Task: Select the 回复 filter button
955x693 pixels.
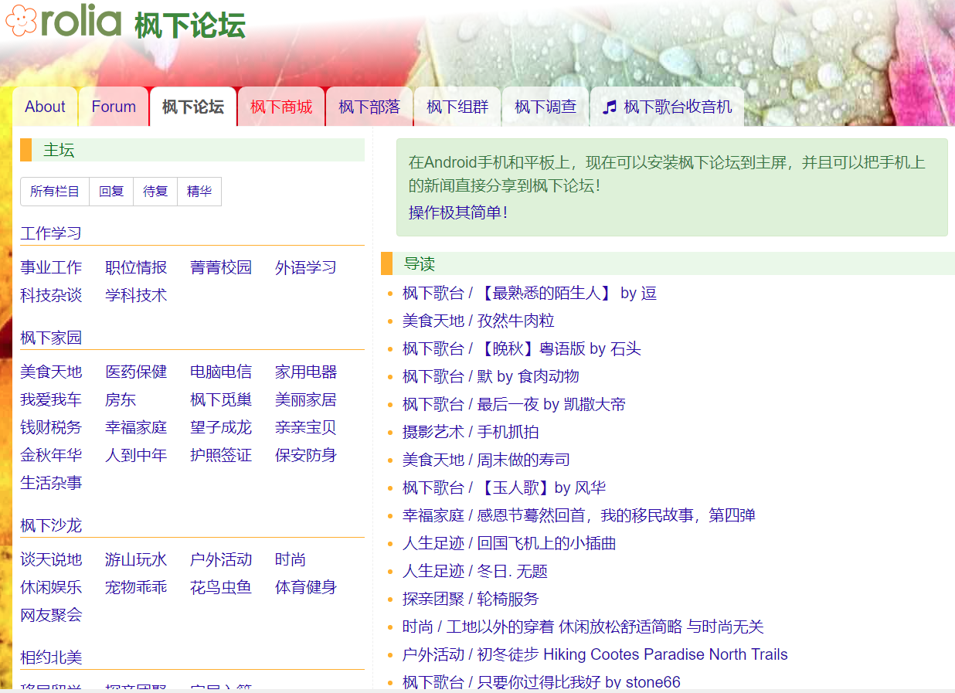Action: (x=111, y=192)
